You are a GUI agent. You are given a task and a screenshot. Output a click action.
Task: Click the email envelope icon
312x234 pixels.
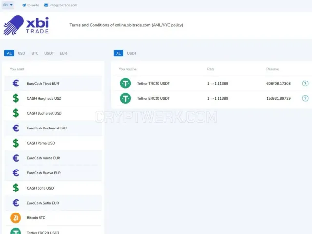click(46, 5)
